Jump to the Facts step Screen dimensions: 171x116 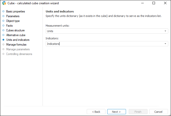click(x=9, y=26)
